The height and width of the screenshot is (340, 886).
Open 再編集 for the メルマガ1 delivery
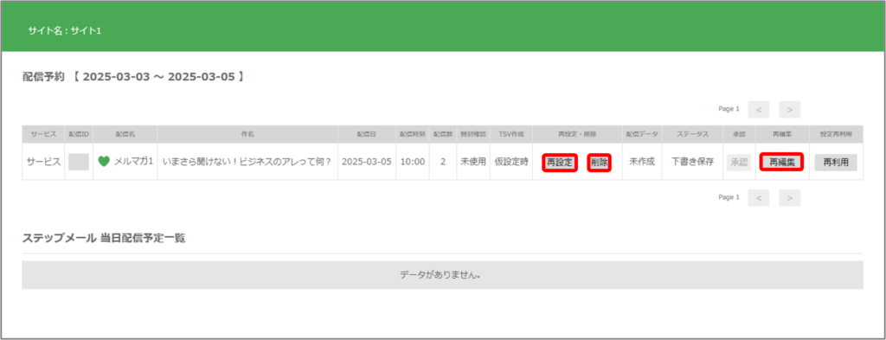tap(782, 162)
